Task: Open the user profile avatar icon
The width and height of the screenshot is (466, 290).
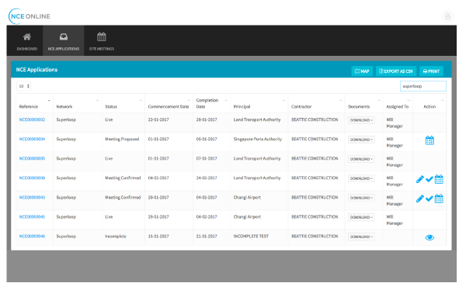Action: click(447, 16)
